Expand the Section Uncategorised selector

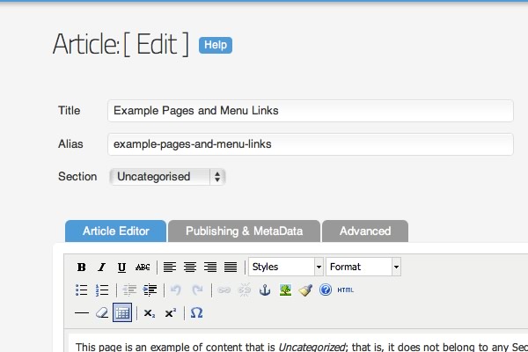click(x=167, y=177)
